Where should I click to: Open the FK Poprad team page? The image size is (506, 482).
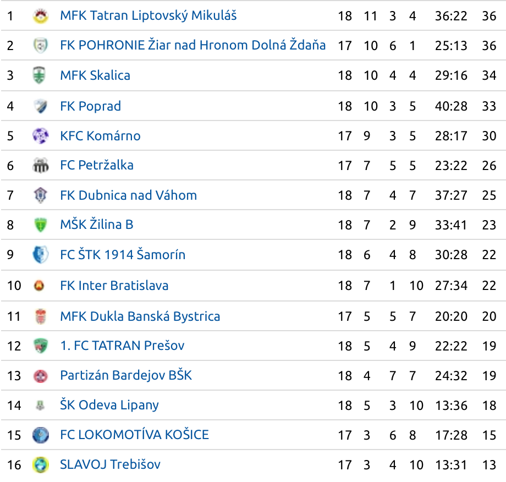coord(90,106)
